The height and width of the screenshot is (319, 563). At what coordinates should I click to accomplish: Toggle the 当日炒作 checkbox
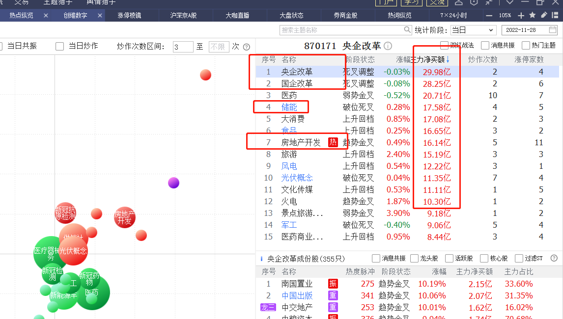point(59,46)
